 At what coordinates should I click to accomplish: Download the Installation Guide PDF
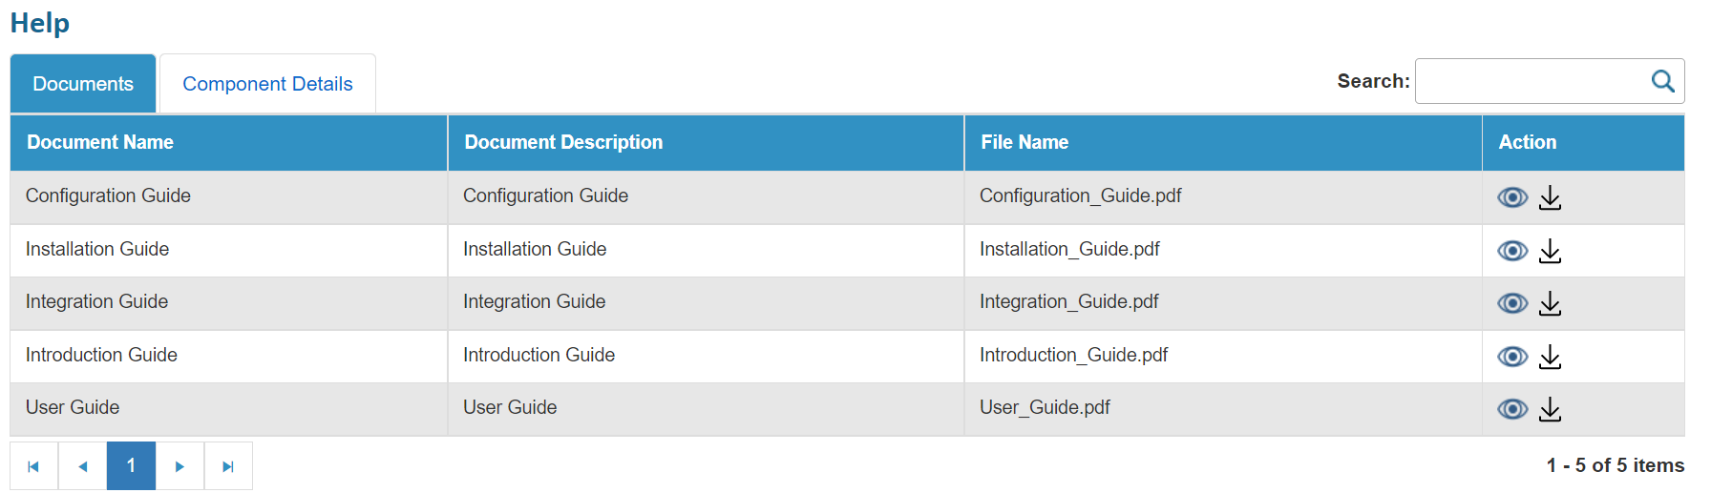1550,251
